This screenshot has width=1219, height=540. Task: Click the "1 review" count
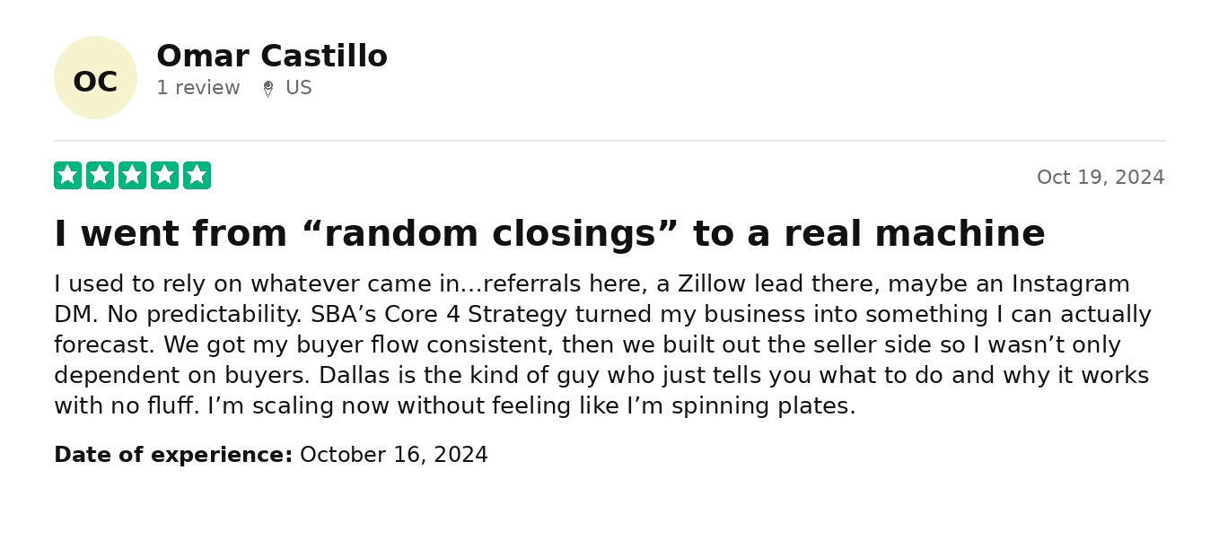[198, 88]
